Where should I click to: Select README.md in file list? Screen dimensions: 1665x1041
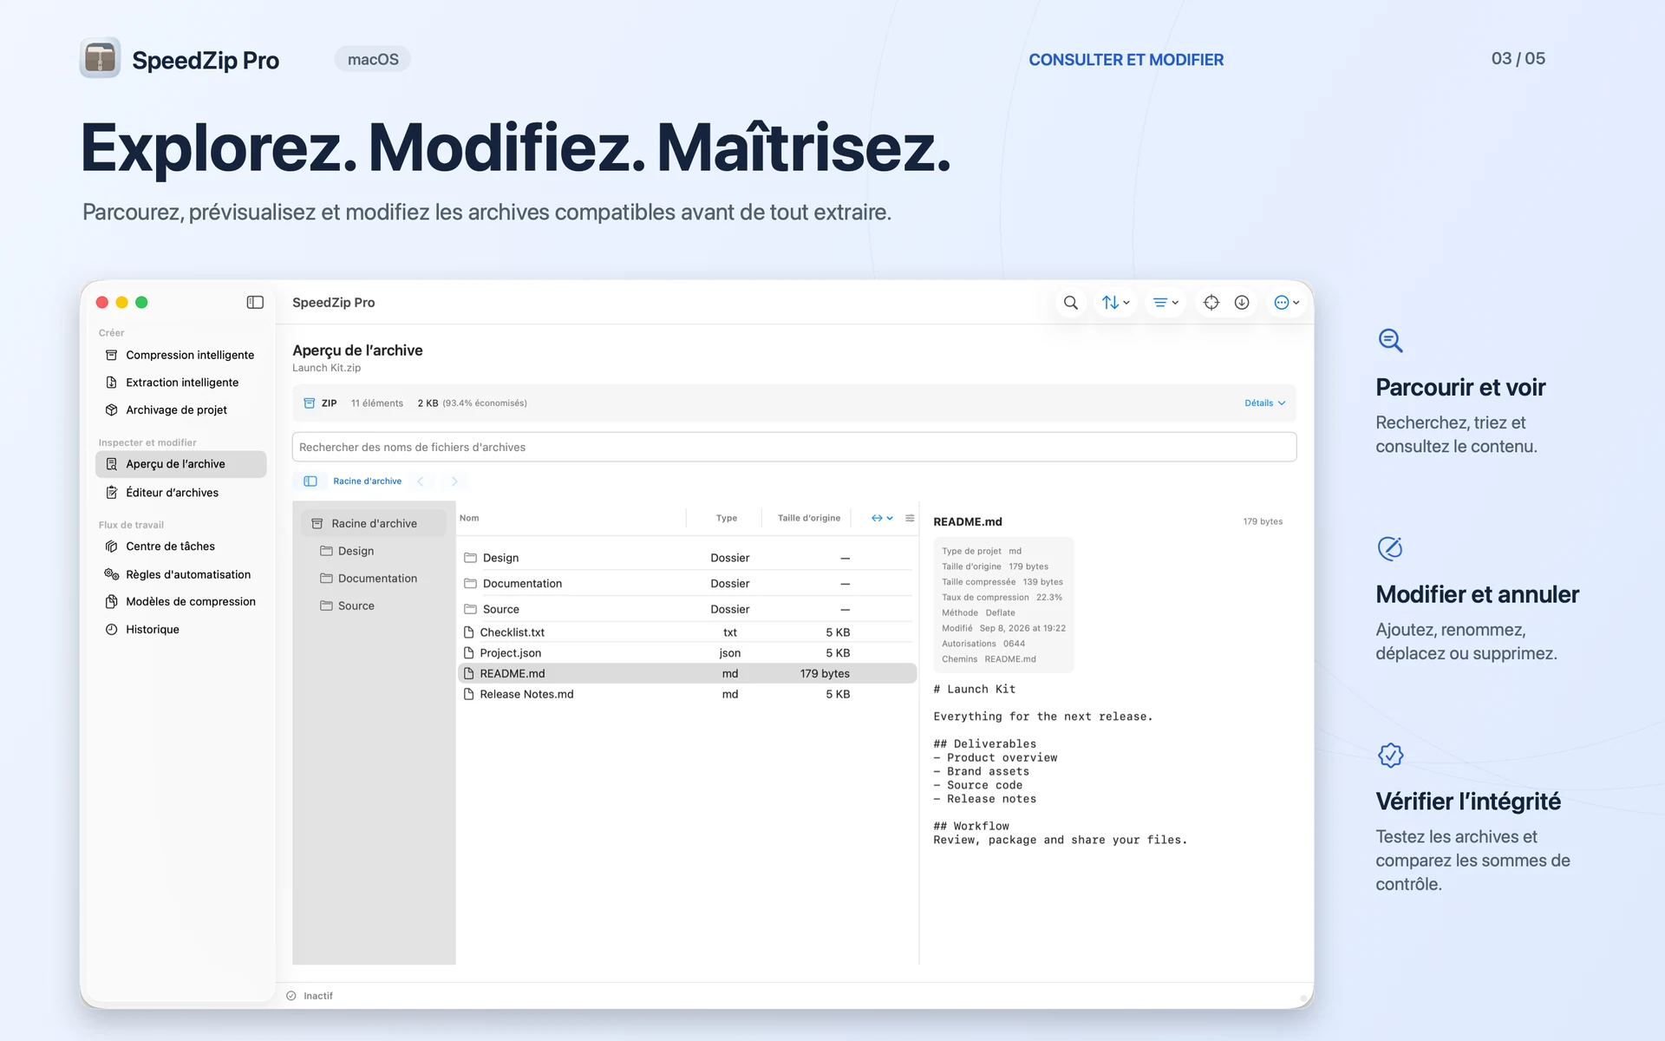(x=687, y=674)
